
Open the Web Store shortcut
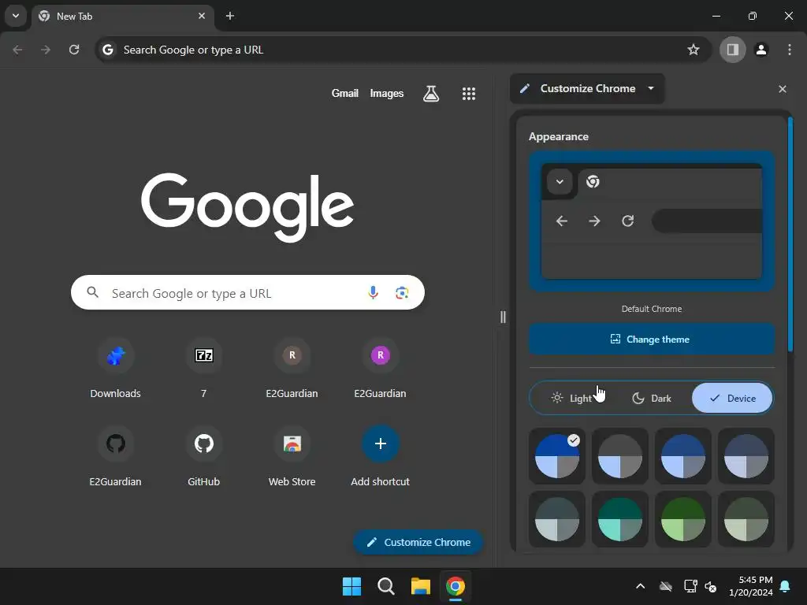pyautogui.click(x=292, y=457)
